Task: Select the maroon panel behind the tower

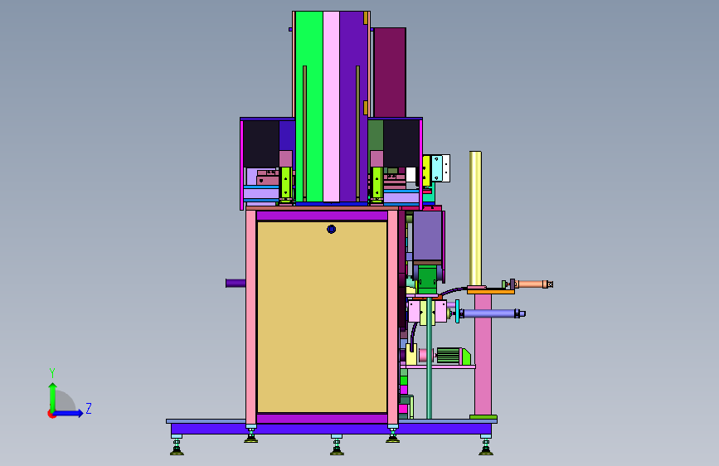Action: 390,72
